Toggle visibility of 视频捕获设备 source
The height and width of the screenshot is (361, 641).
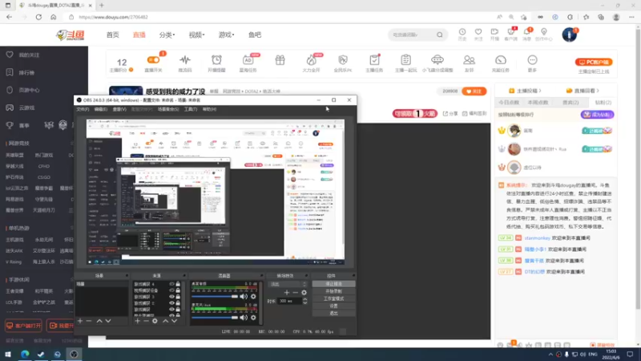pos(171,290)
